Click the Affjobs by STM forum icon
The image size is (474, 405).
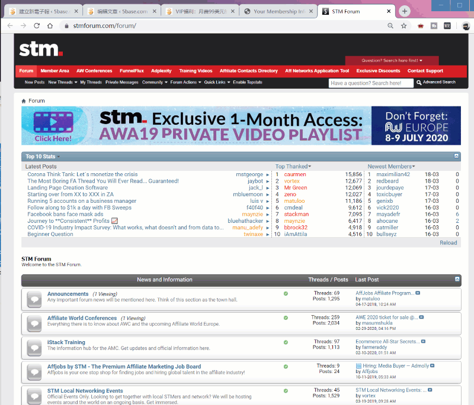click(x=34, y=372)
